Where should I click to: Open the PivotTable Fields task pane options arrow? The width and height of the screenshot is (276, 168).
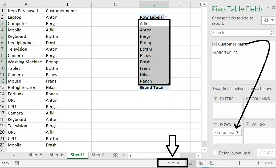pyautogui.click(x=267, y=7)
